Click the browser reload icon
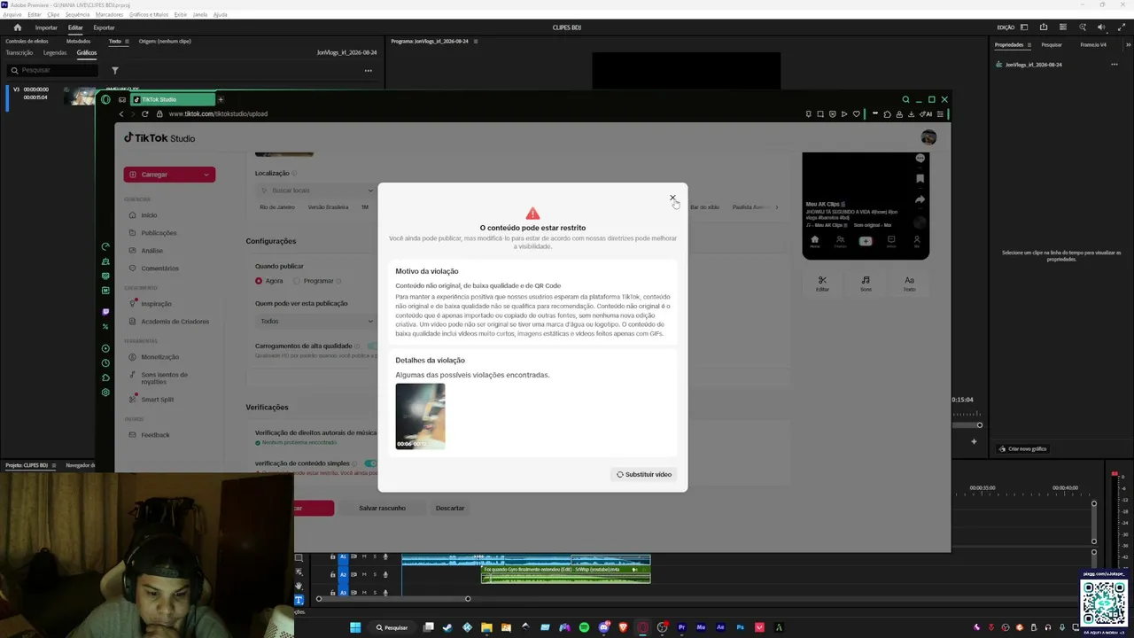The height and width of the screenshot is (638, 1134). point(144,113)
